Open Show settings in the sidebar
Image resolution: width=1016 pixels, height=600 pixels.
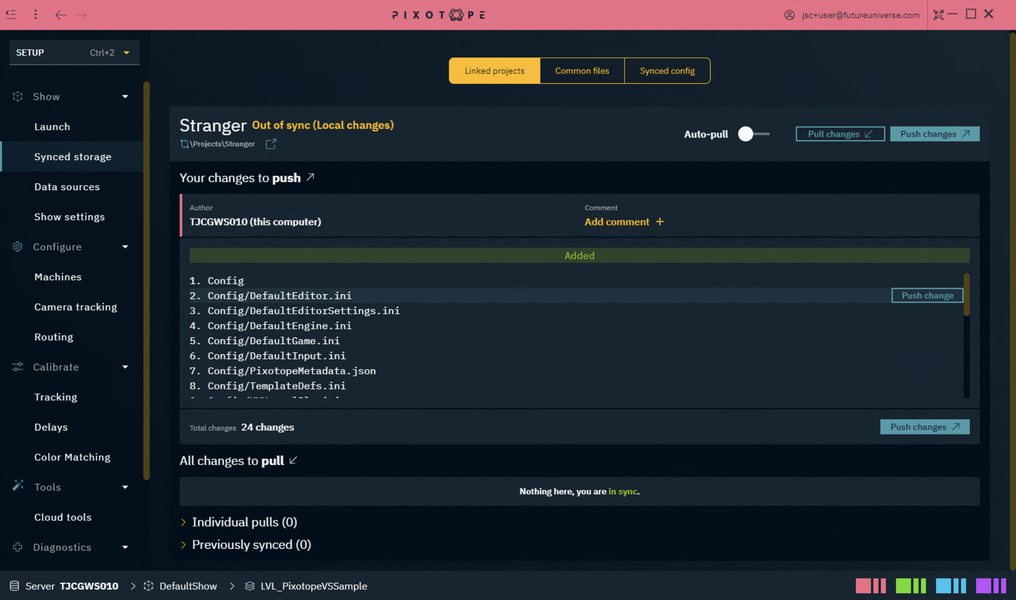point(72,217)
